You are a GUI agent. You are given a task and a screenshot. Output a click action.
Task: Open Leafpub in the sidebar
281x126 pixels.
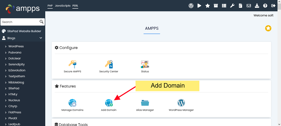pos(13,124)
